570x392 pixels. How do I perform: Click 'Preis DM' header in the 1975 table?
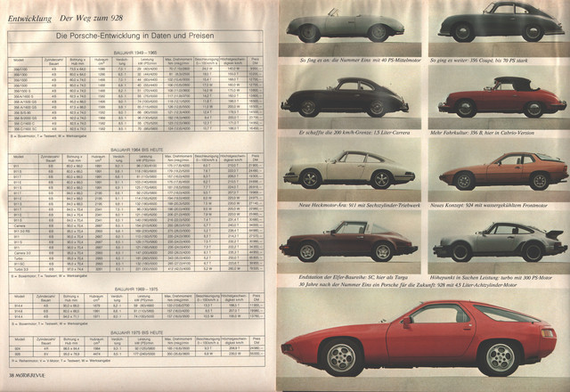pyautogui.click(x=256, y=340)
